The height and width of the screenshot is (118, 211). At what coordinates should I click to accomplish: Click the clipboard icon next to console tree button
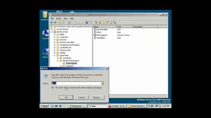69,23
